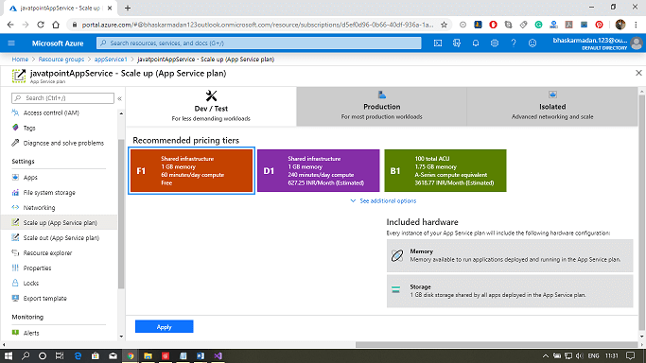The image size is (646, 363).
Task: Click the address bar URL
Action: (257, 25)
